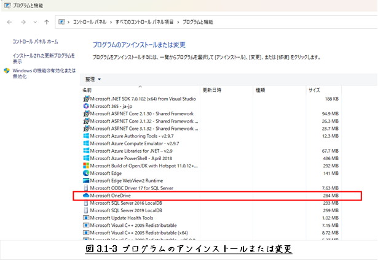Click the コントロール パネル breadcrumb
The height and width of the screenshot is (260, 378).
(90, 22)
